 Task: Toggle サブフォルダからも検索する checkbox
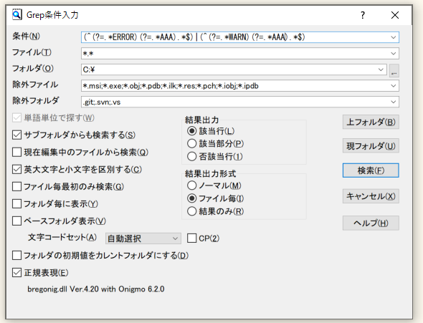point(16,135)
